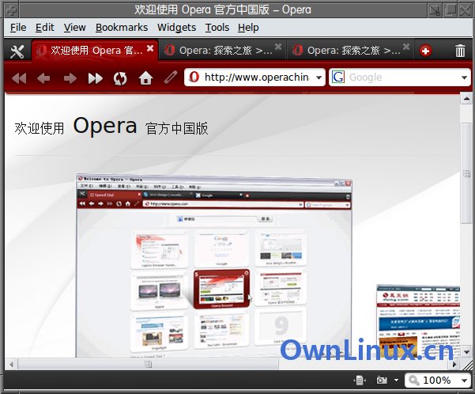475x394 pixels.
Task: Click the vertical scrollbar up arrow
Action: pos(466,99)
